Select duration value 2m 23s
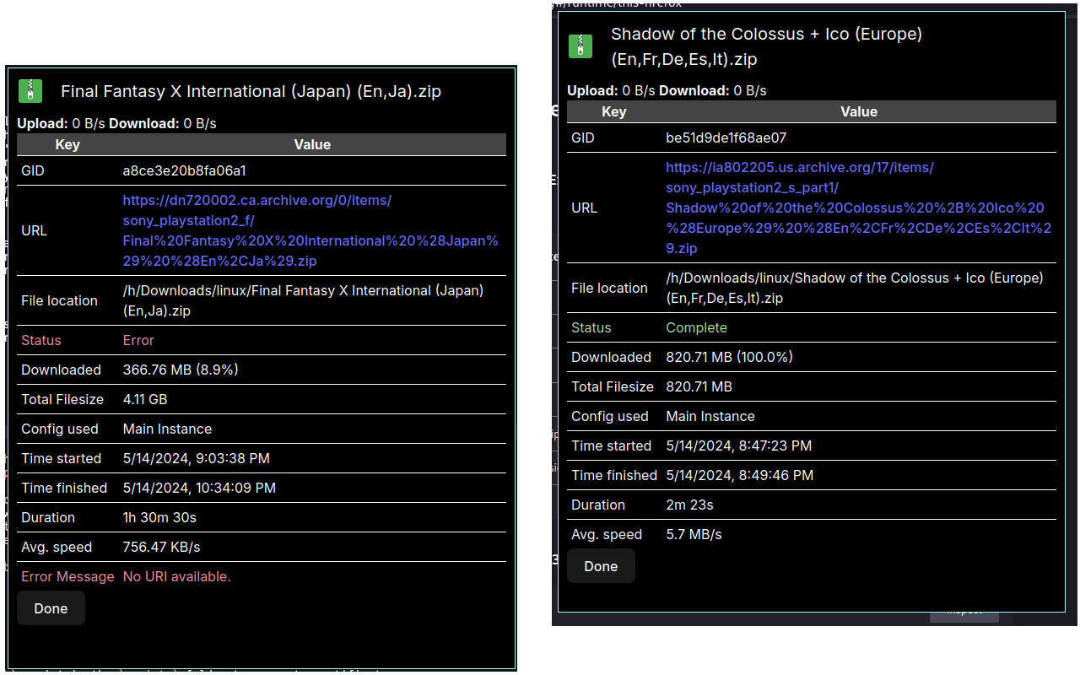The width and height of the screenshot is (1080, 675). coord(689,505)
